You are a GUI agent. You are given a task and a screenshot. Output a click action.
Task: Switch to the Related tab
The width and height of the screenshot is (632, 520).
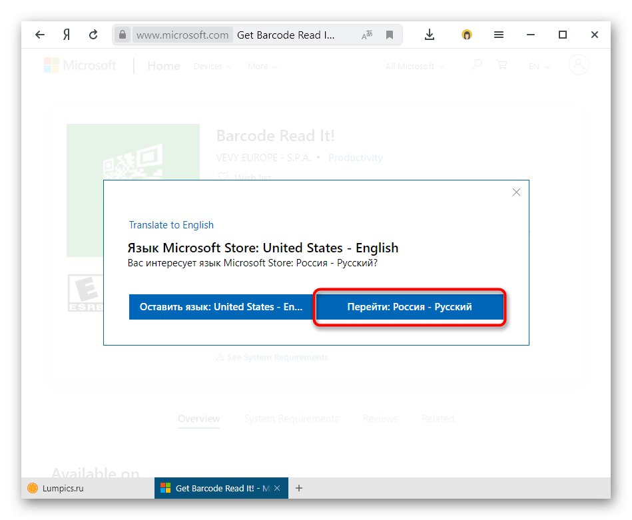[438, 419]
